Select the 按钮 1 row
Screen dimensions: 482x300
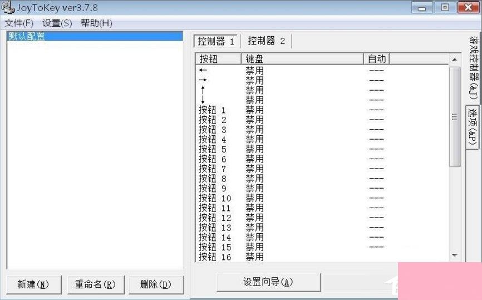322,110
